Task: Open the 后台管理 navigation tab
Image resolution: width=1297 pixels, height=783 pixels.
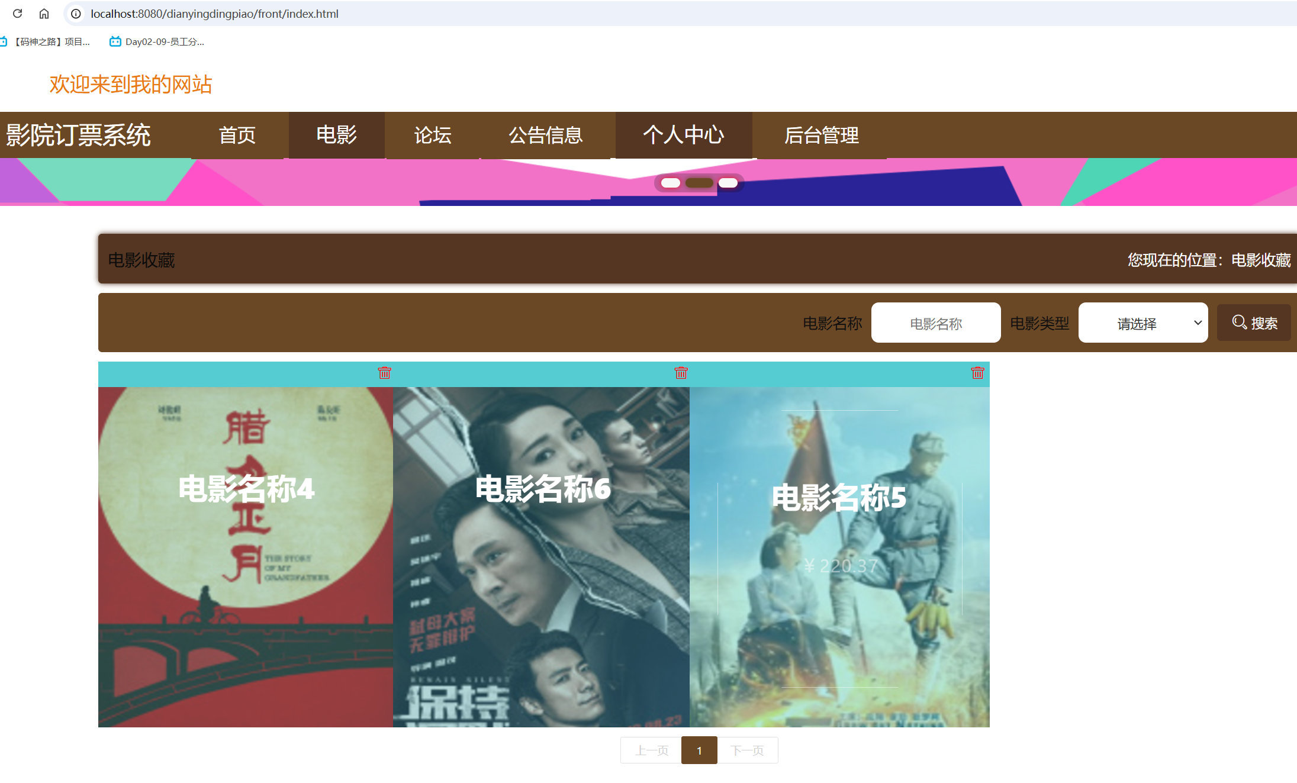Action: tap(822, 135)
